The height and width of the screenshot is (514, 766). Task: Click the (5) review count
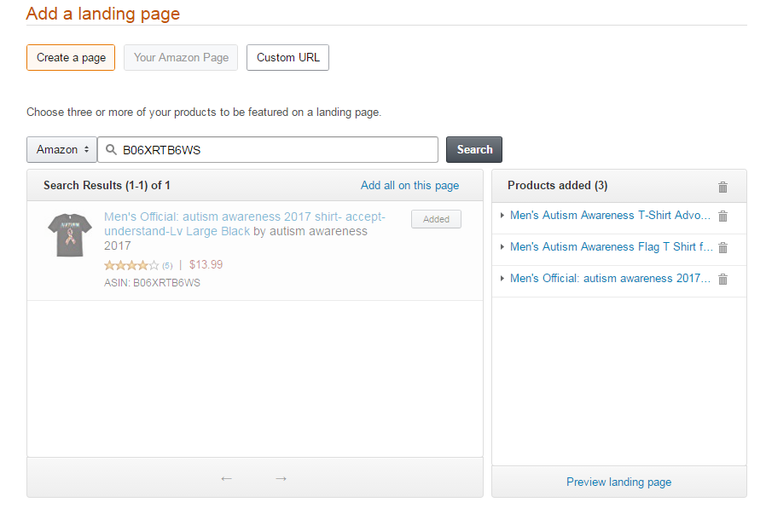(167, 266)
